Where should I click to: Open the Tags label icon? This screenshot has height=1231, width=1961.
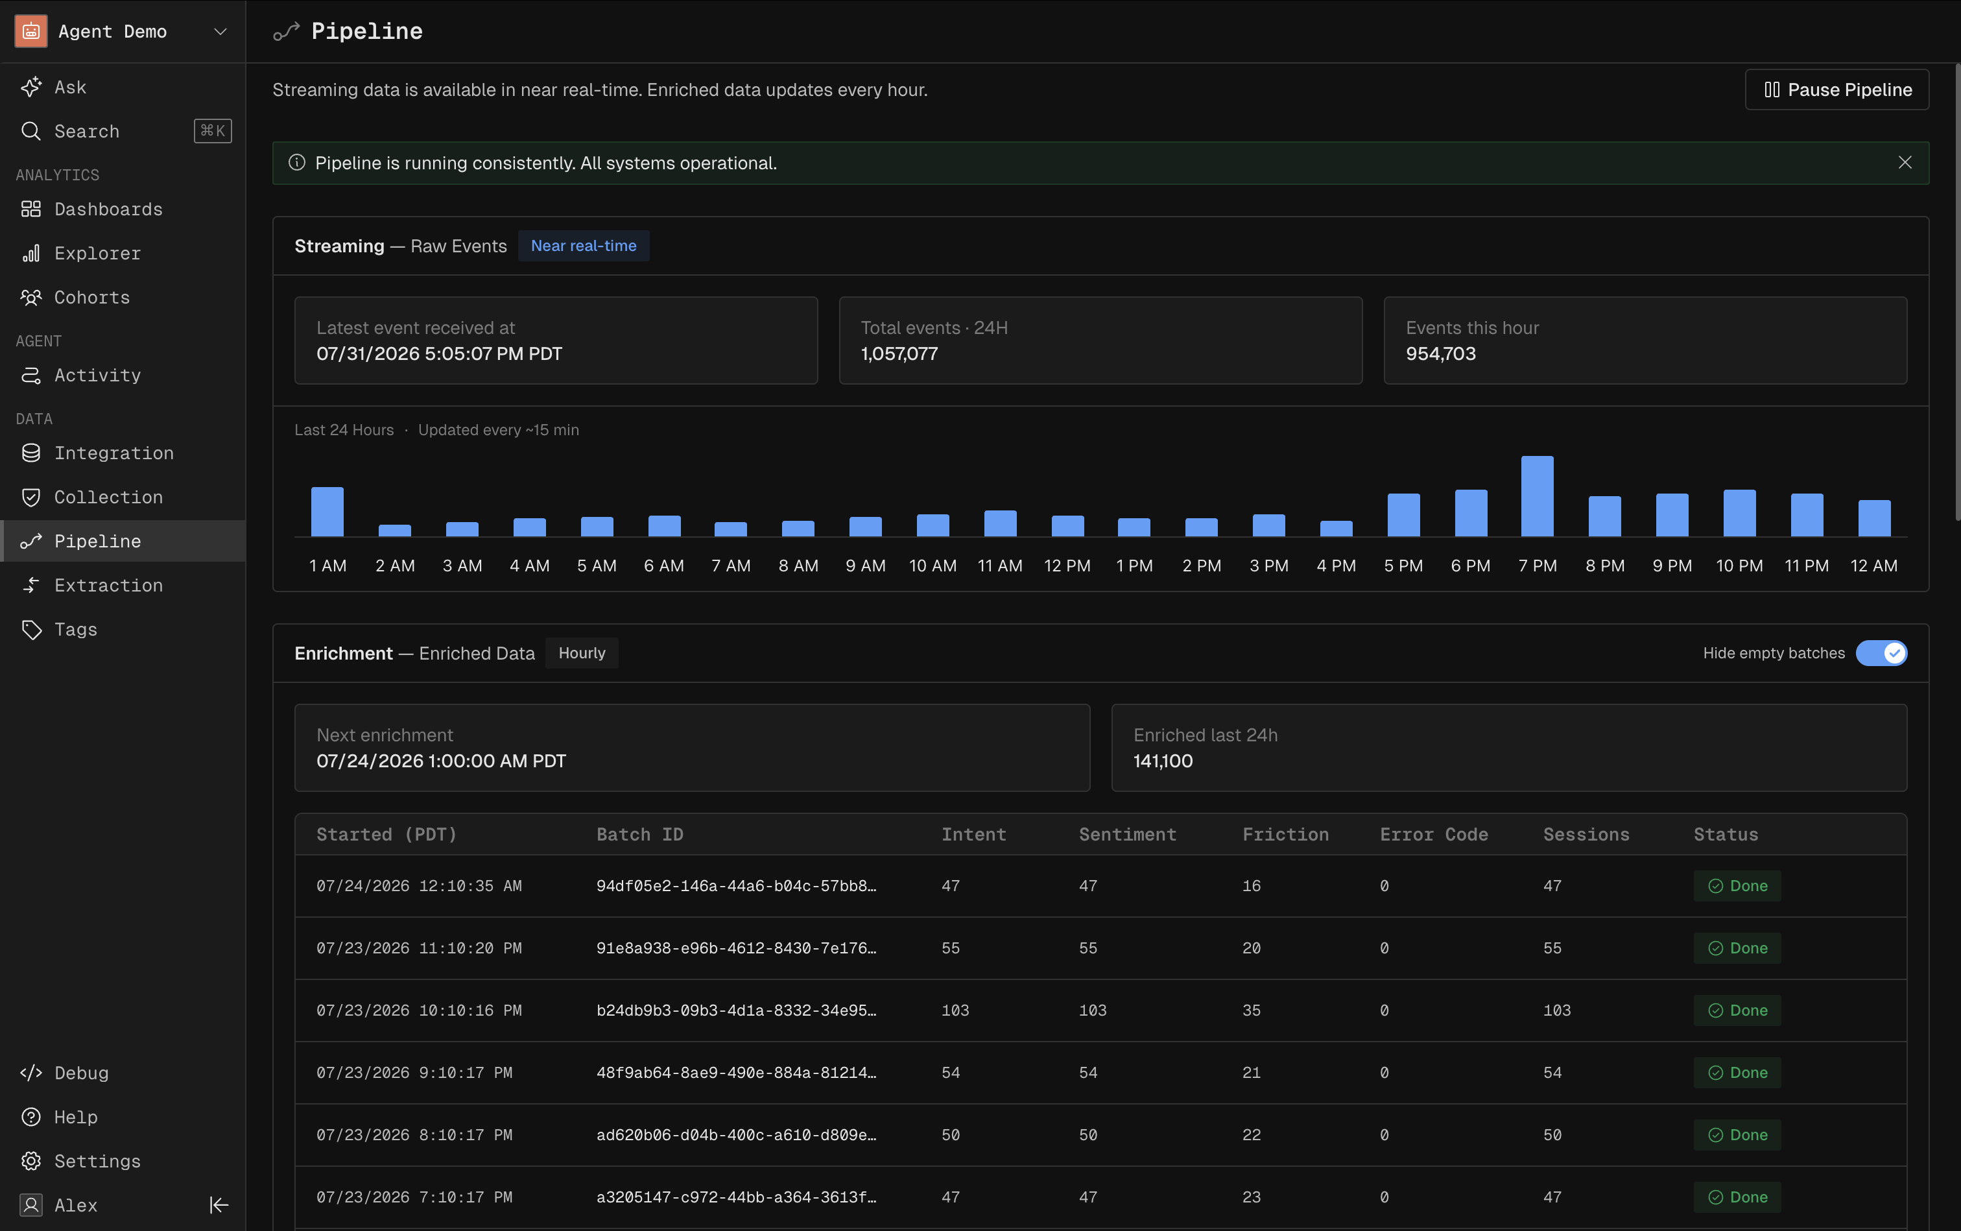click(x=31, y=629)
